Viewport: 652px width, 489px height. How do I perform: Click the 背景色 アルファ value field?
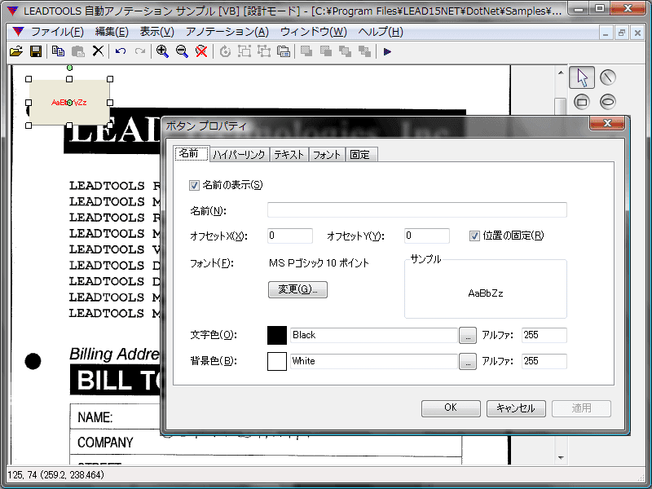[x=544, y=361]
